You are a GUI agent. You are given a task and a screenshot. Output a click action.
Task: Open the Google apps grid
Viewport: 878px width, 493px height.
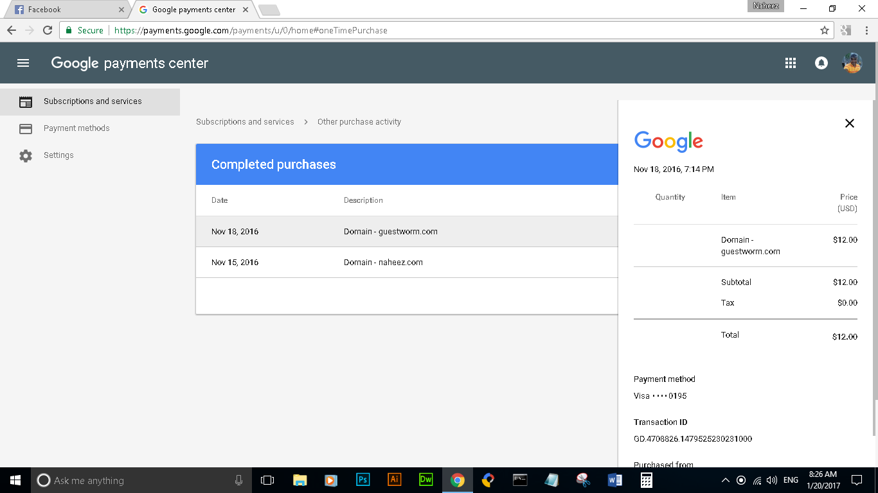pyautogui.click(x=791, y=63)
